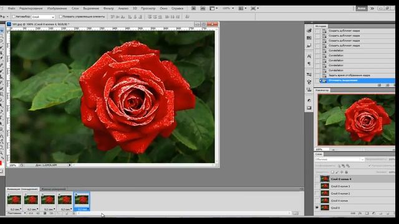Click the distribute left edges icon
The height and width of the screenshot is (224, 399).
(x=167, y=17)
